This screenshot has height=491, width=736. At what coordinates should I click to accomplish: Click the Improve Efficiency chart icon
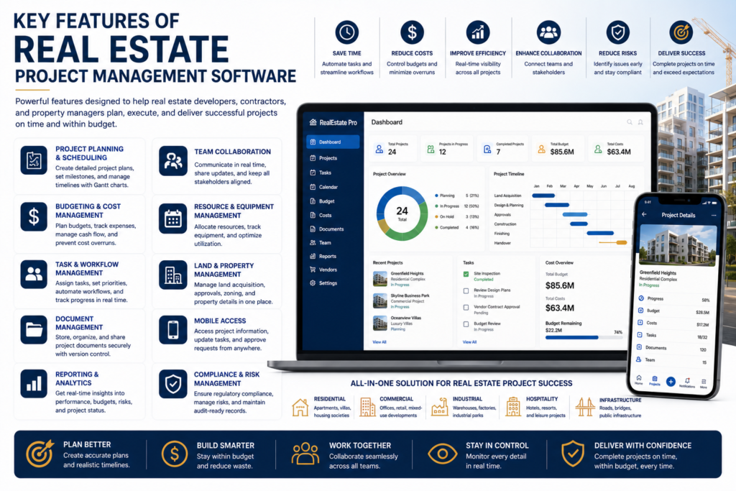pyautogui.click(x=478, y=32)
